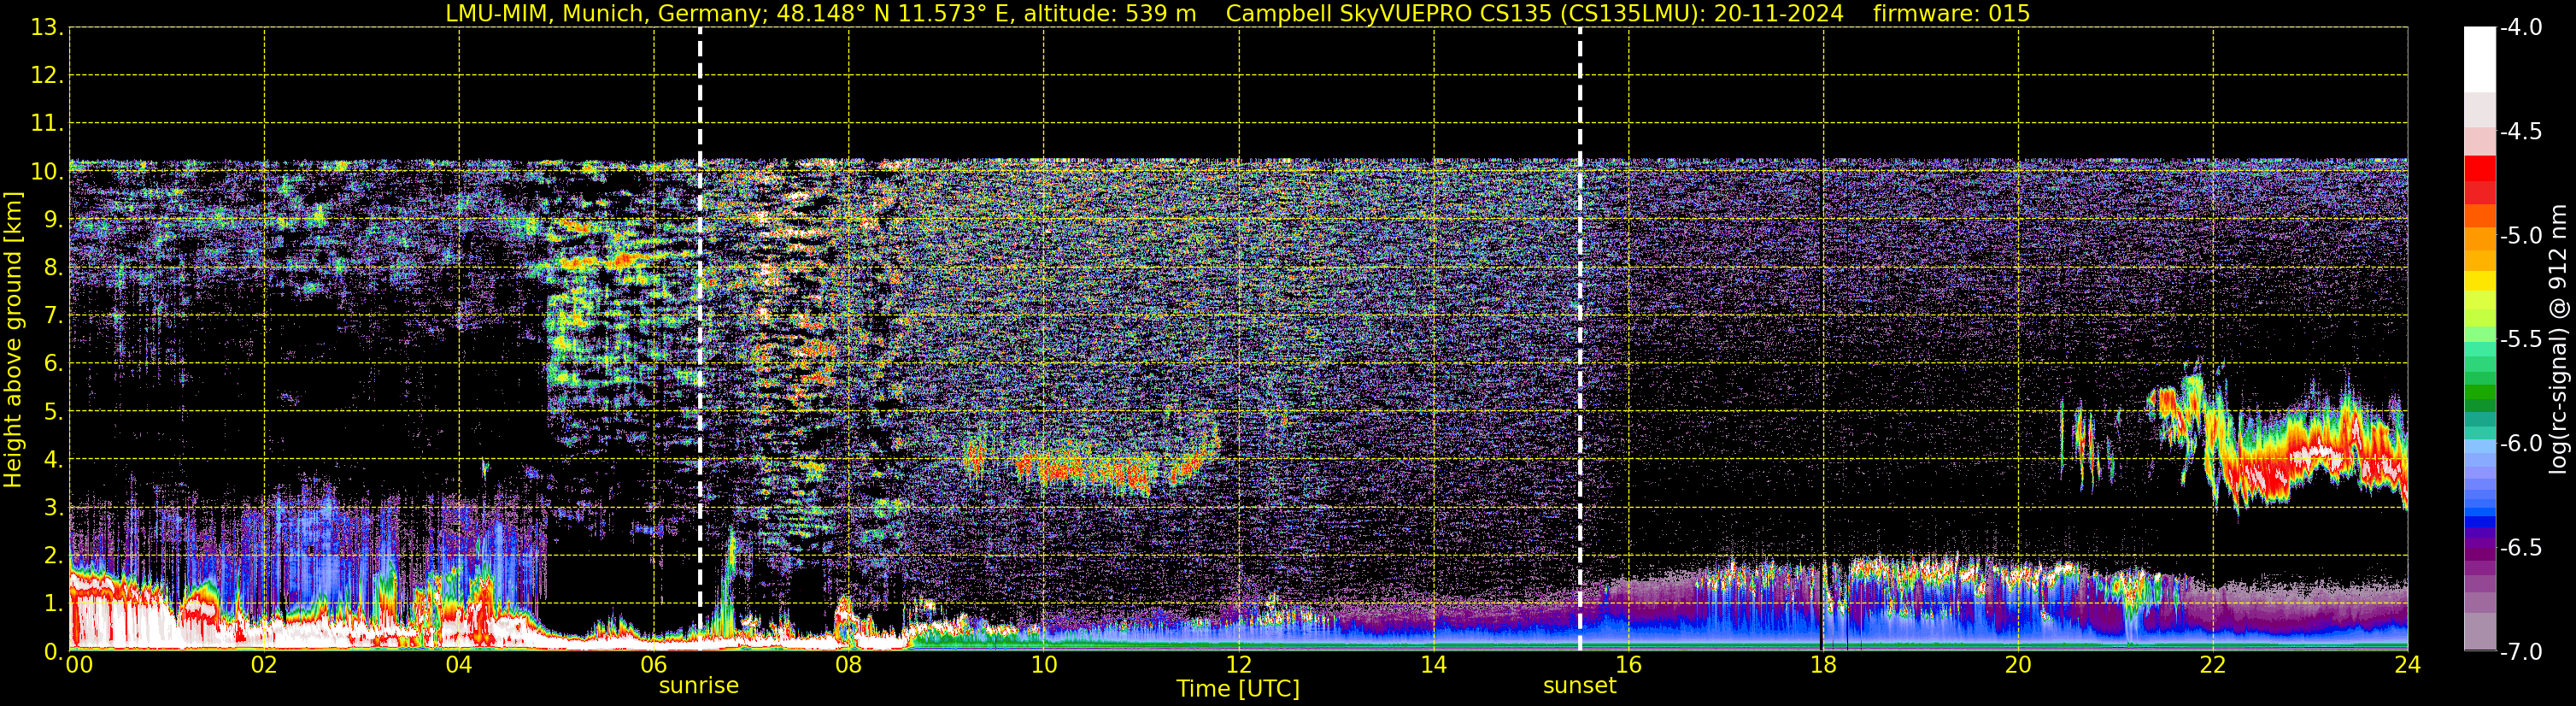Click the '08' time tick label
Viewport: 2576px width, 706px height.
(849, 665)
